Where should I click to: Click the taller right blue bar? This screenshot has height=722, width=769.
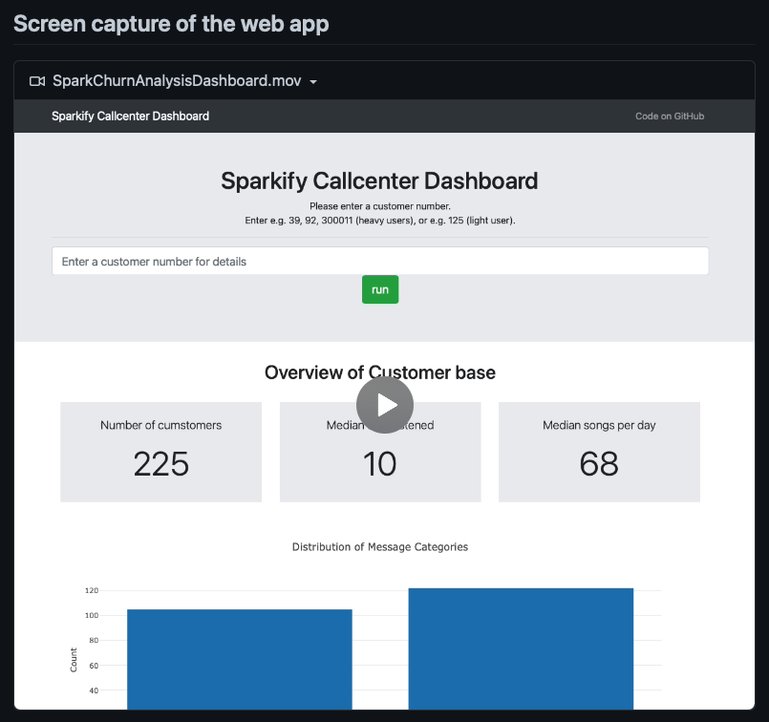[x=521, y=648]
